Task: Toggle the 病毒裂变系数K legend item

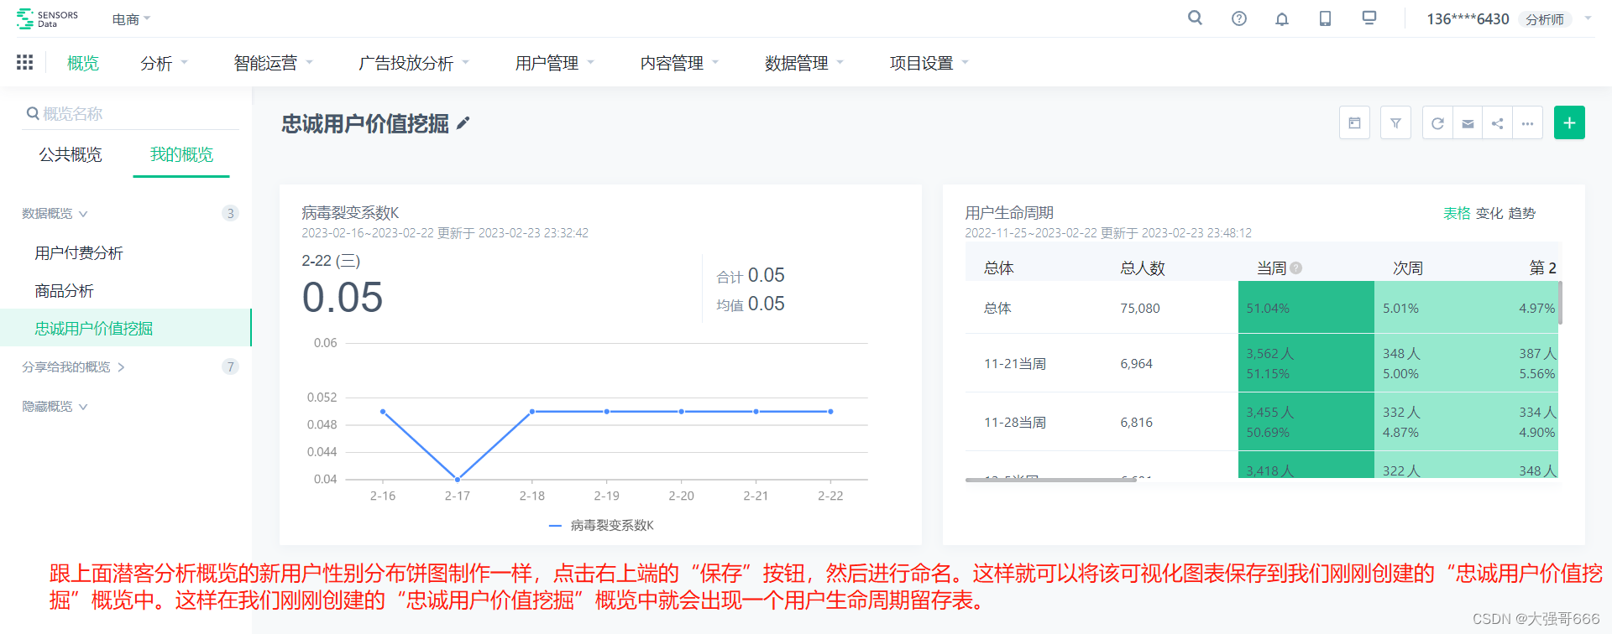Action: coord(601,526)
